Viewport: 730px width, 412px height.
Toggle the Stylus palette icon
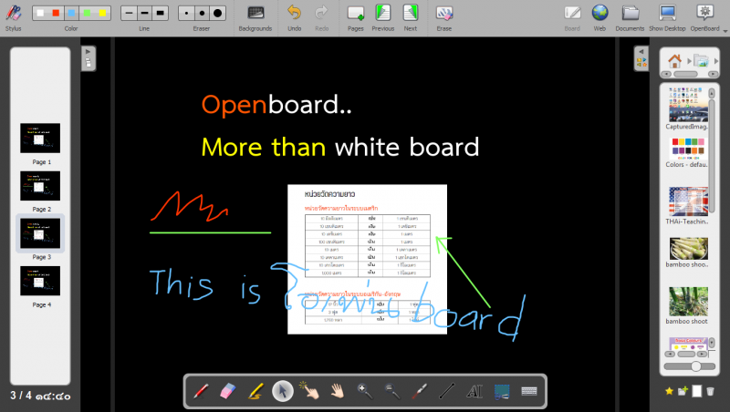[14, 13]
